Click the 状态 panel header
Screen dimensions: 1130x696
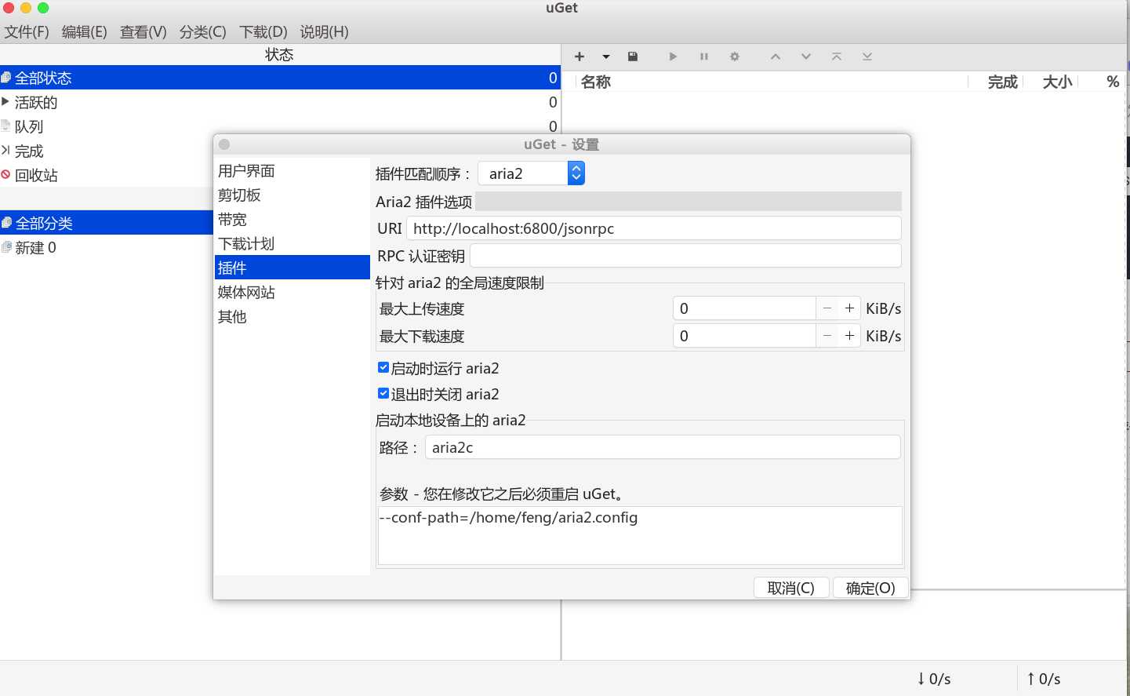point(280,54)
